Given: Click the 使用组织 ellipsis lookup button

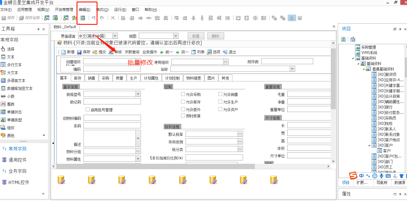Looking at the screenshot, I should [226, 61].
